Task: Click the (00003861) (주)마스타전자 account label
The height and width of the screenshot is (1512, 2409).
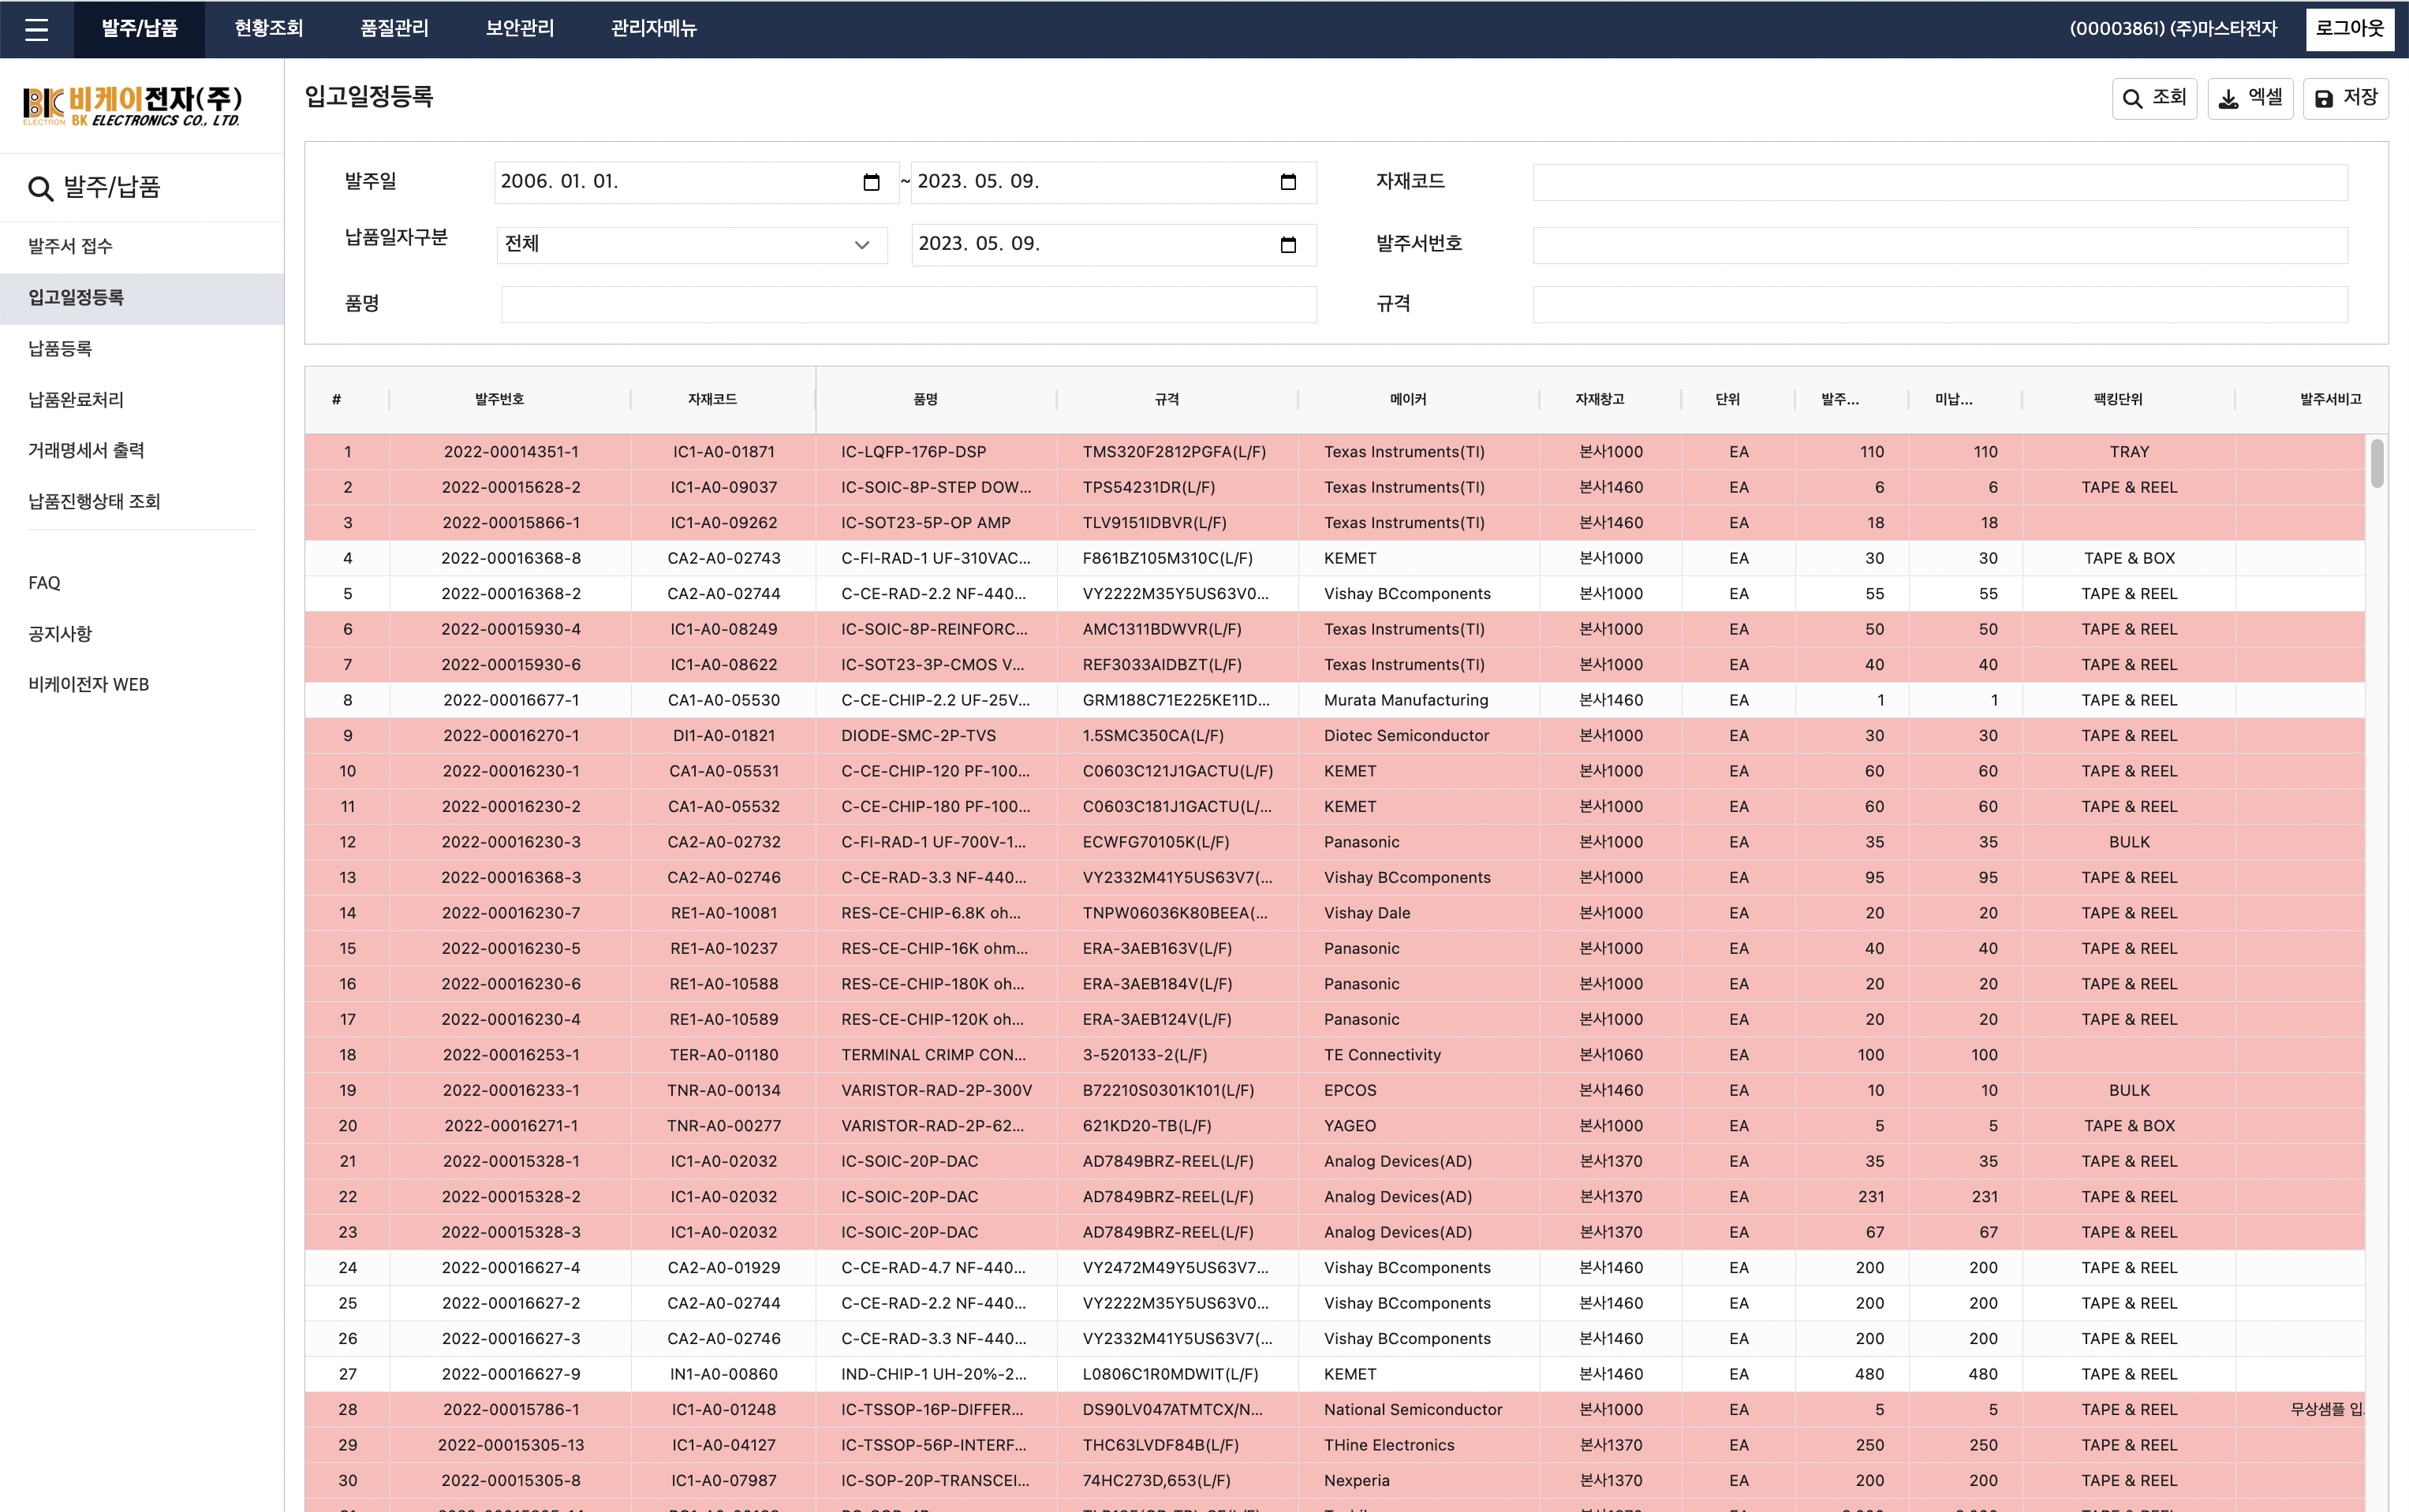Action: (x=2172, y=29)
